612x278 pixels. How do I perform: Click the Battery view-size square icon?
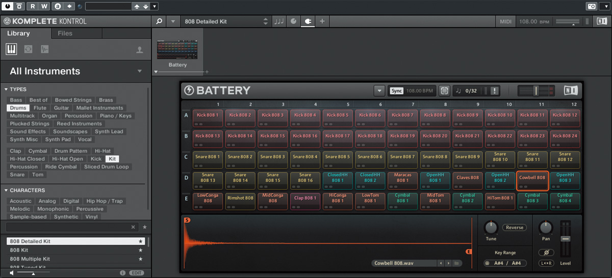pyautogui.click(x=444, y=91)
